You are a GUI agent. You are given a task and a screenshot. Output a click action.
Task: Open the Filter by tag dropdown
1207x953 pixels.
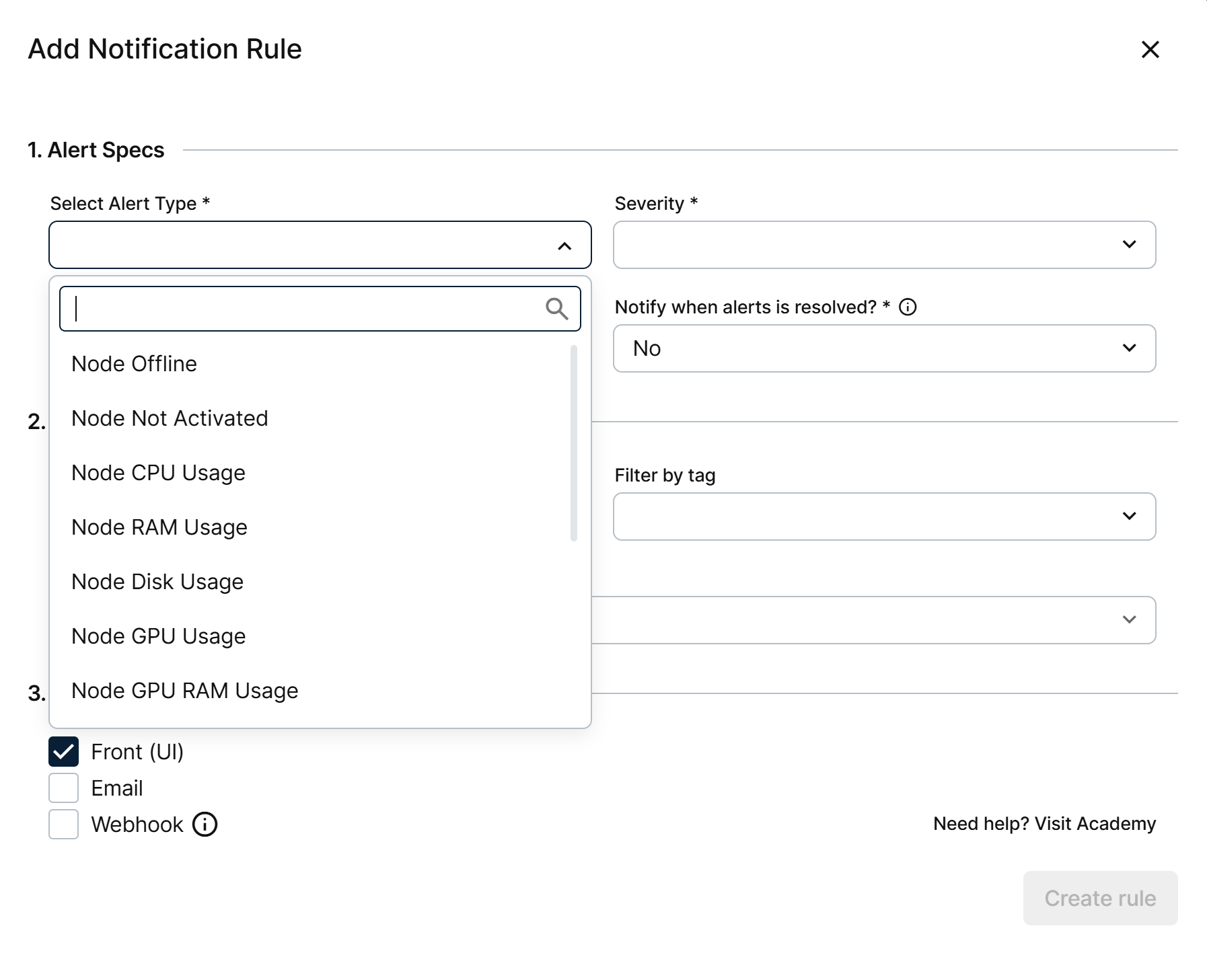pyautogui.click(x=884, y=517)
